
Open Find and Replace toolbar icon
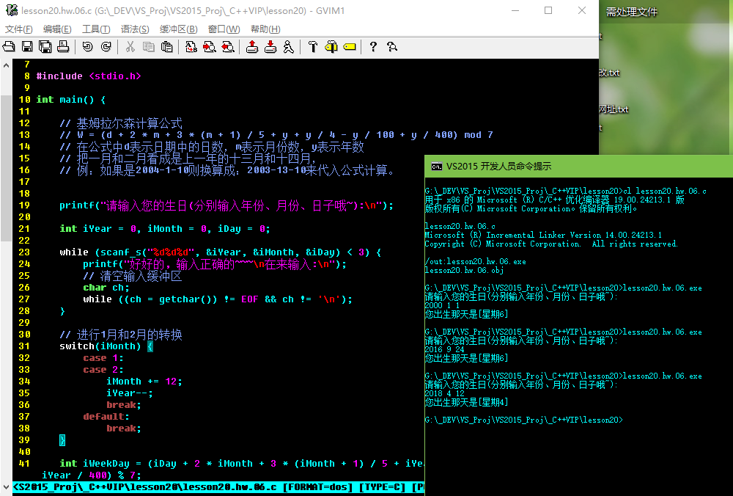click(x=191, y=47)
